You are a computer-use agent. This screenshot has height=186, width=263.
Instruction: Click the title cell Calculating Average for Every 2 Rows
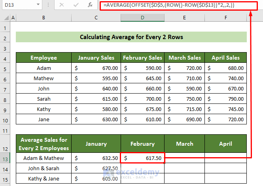[131, 37]
